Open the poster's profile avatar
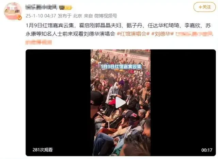The width and height of the screenshot is (218, 159). point(13,11)
